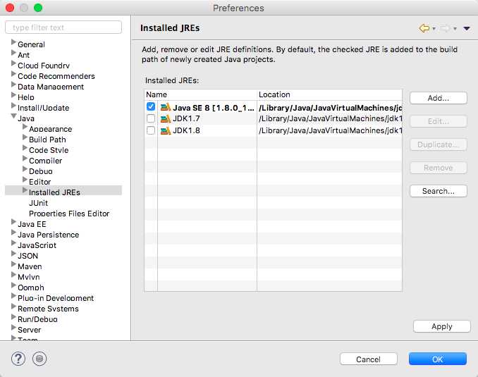
Task: Select Java Persistence in the tree
Action: click(49, 235)
